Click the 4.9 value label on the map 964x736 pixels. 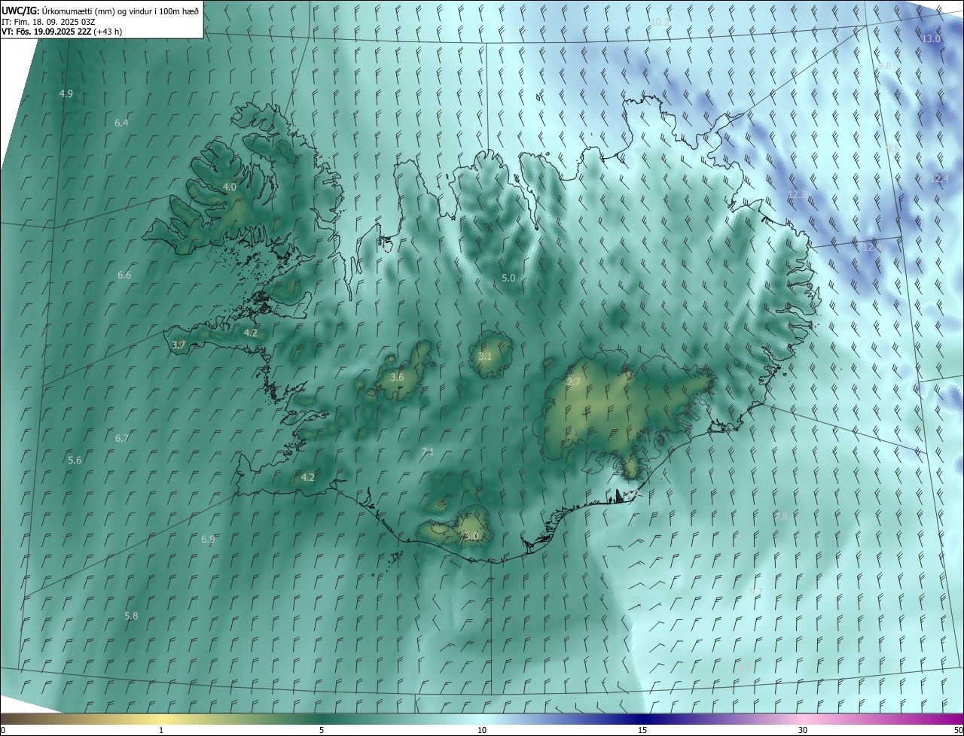click(x=66, y=93)
